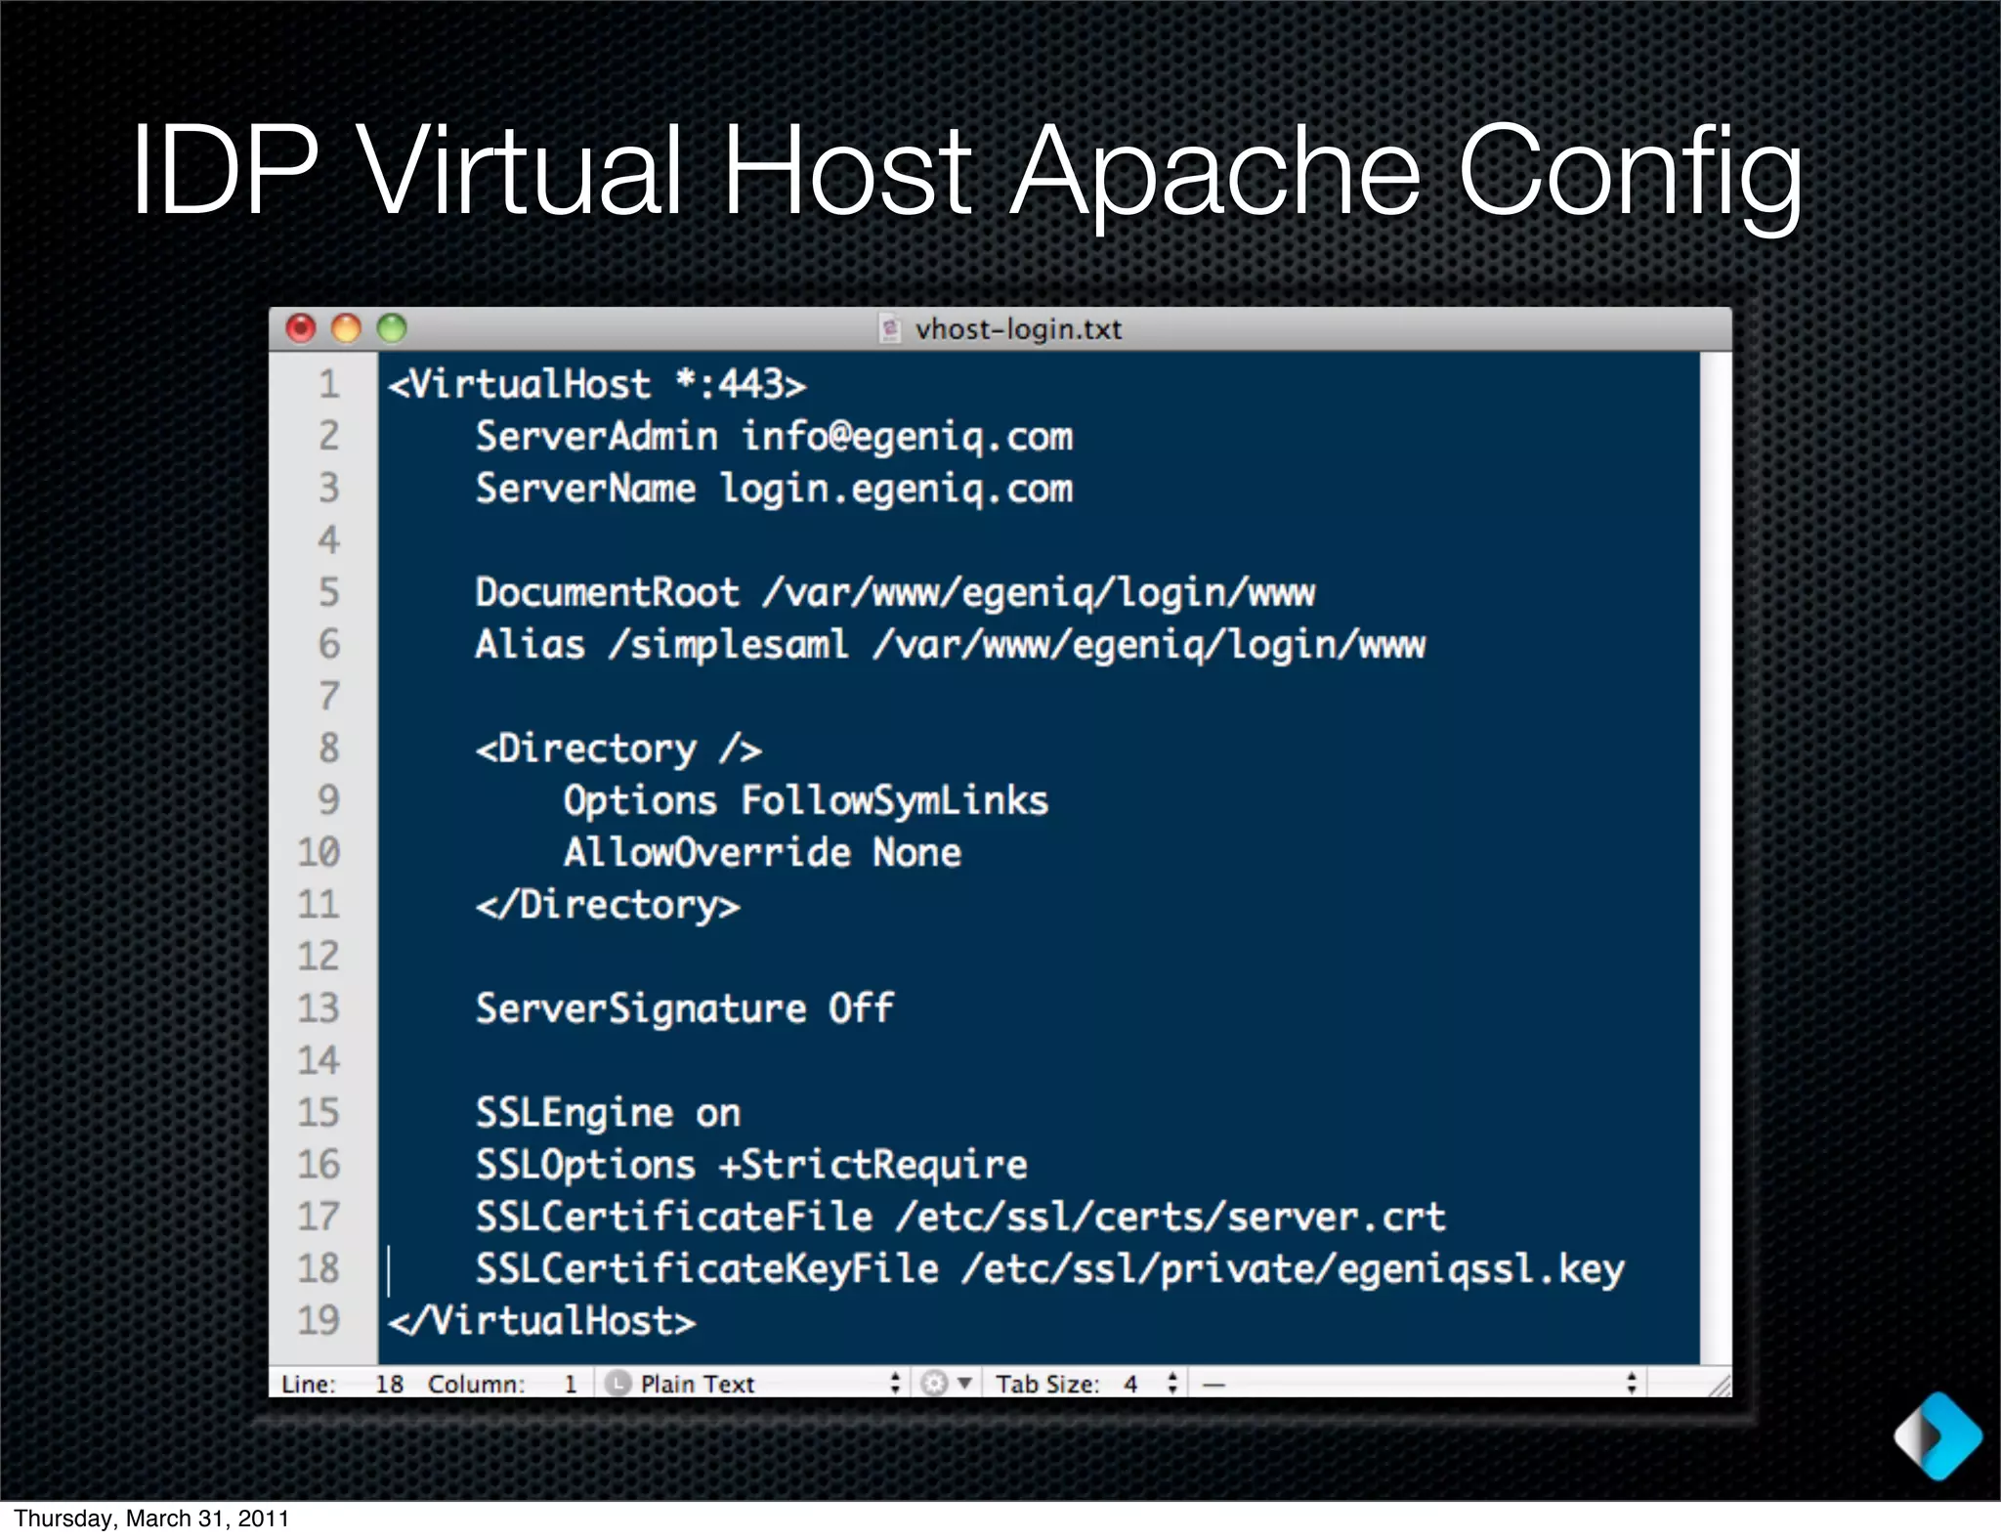
Task: Open the gear action menu in status bar
Action: coord(946,1383)
